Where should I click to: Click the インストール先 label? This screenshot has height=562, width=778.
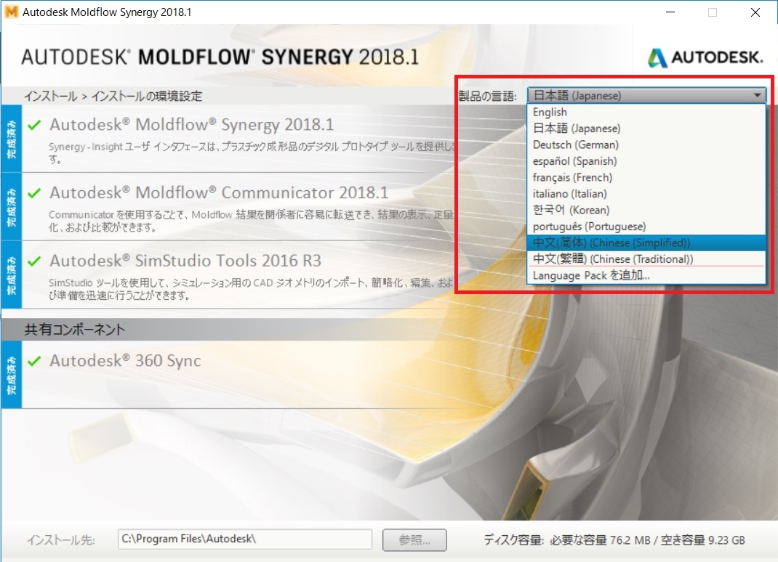tap(60, 540)
